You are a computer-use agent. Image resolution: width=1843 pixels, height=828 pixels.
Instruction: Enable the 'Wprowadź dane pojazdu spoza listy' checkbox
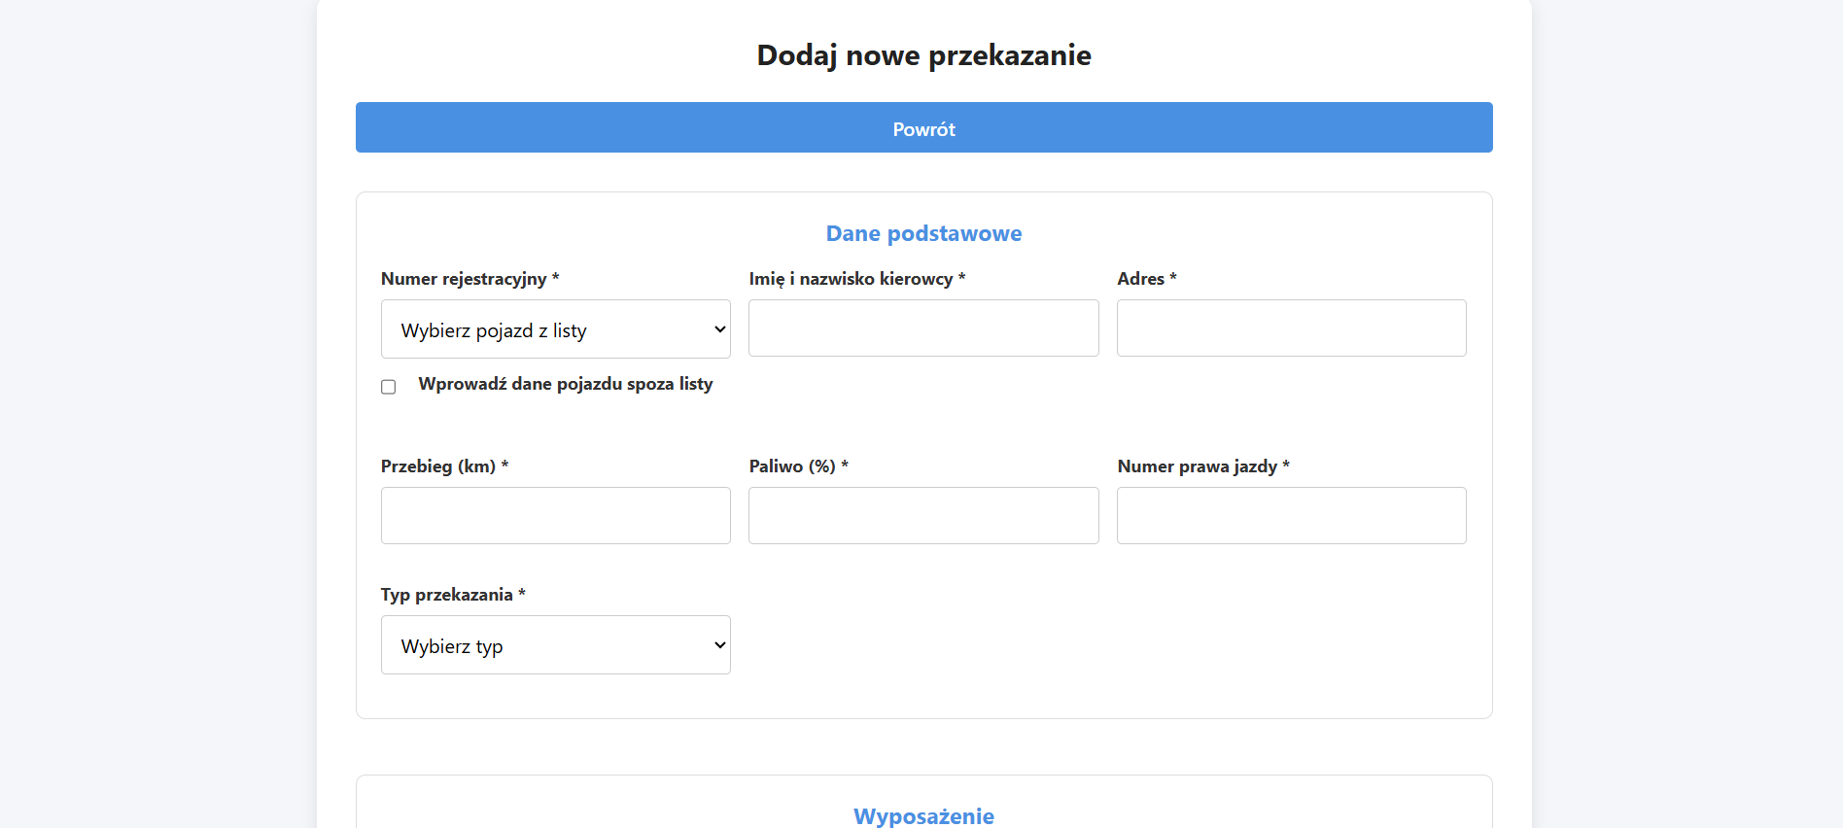(x=389, y=387)
